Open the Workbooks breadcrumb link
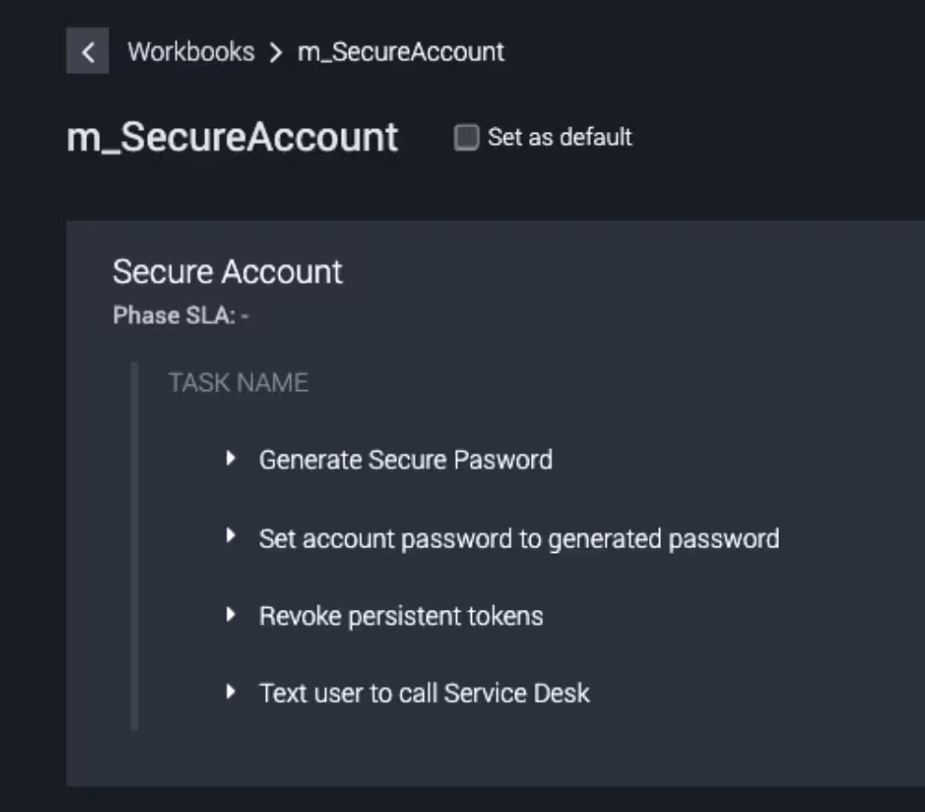This screenshot has height=812, width=925. click(x=191, y=51)
